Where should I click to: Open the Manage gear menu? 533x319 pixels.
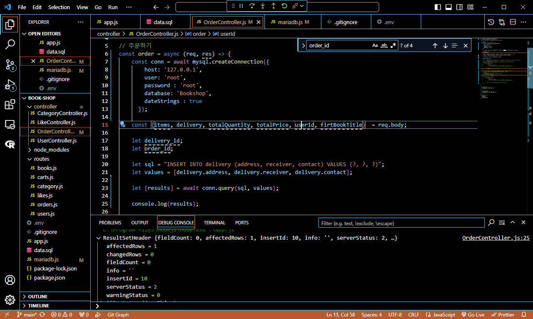(10, 300)
